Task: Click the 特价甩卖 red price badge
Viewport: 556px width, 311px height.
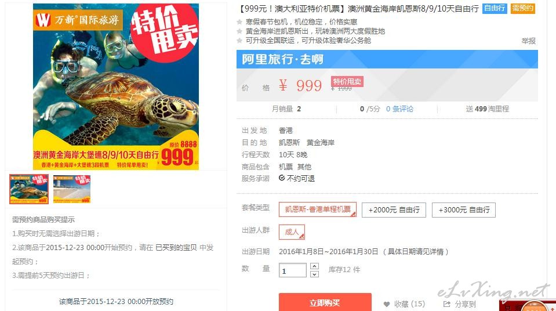Action: (x=347, y=82)
